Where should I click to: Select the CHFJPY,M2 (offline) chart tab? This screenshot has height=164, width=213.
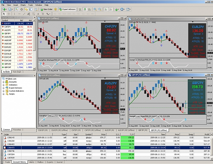pyautogui.click(x=93, y=130)
